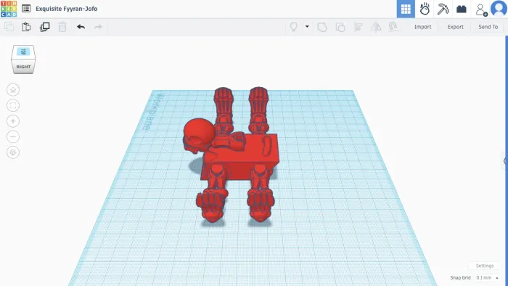Toggle the perspective/orthographic view icon
This screenshot has height=286, width=508.
tap(13, 152)
